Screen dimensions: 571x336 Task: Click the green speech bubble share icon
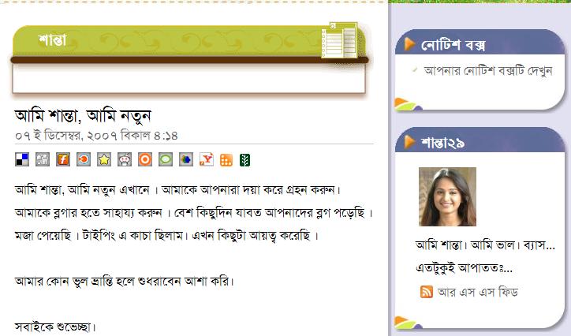(x=166, y=159)
